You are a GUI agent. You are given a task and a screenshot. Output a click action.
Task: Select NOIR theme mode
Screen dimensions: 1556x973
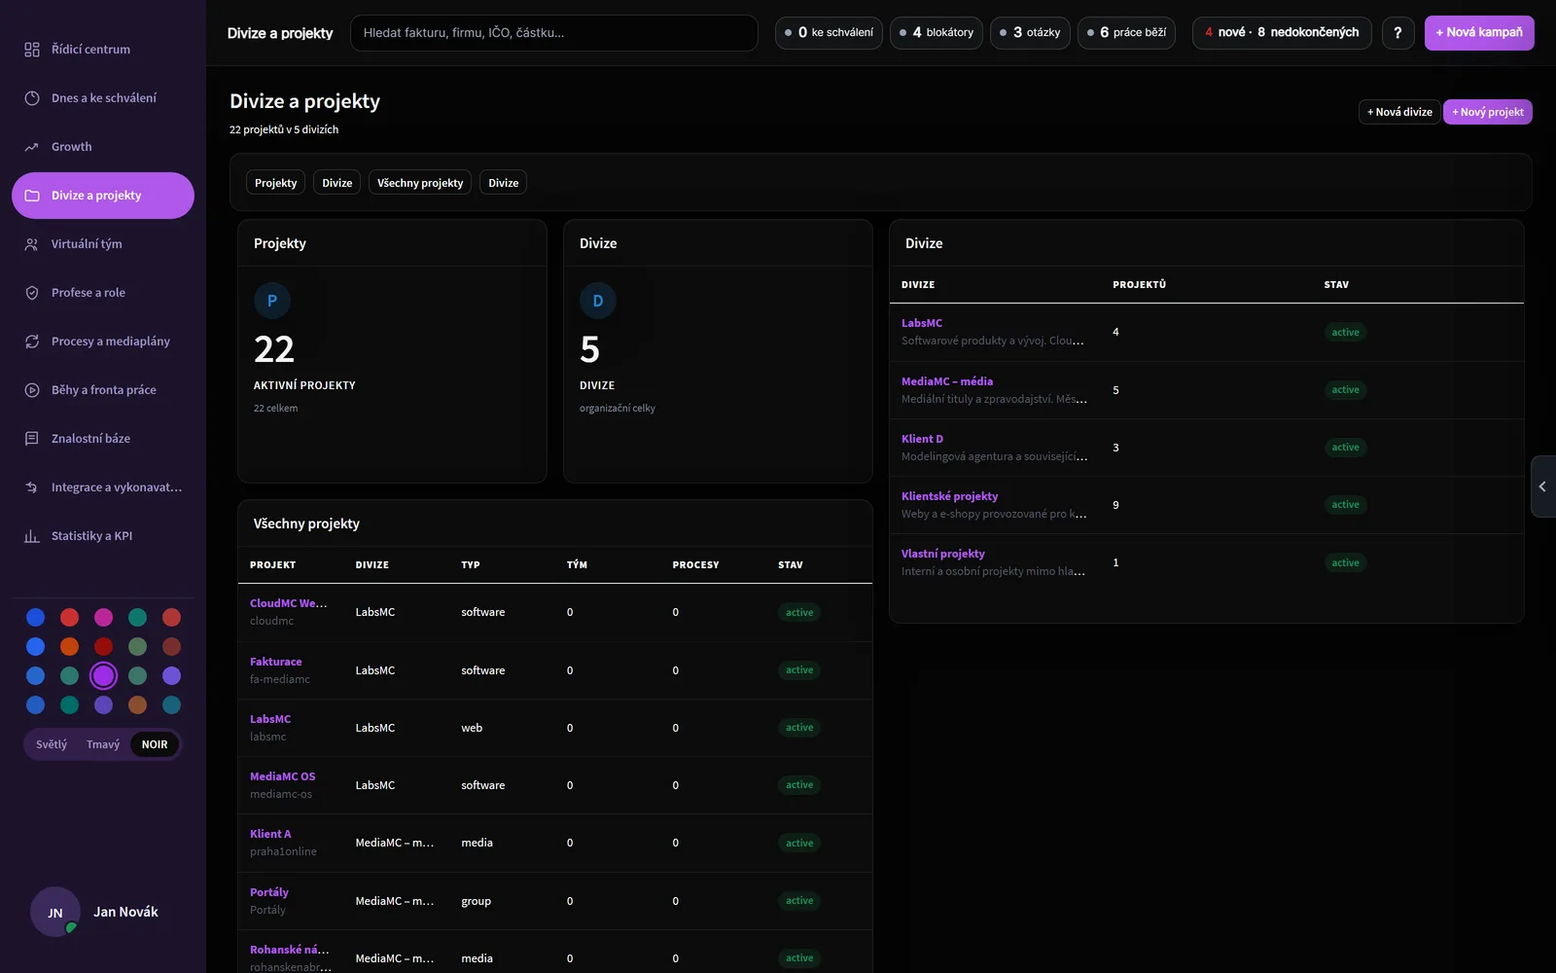click(155, 744)
